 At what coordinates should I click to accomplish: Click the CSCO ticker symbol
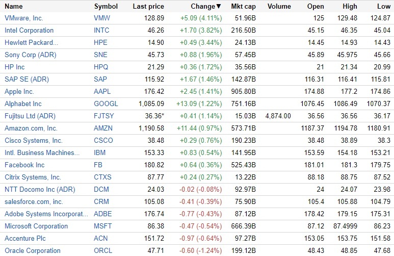pyautogui.click(x=103, y=140)
